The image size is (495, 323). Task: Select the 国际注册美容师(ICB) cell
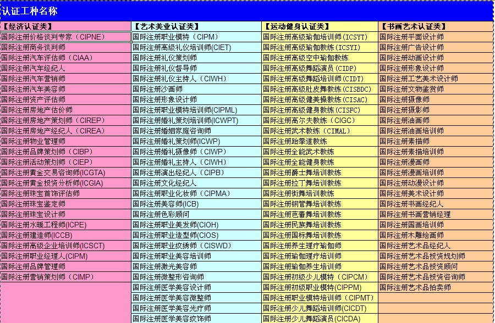click(x=196, y=204)
